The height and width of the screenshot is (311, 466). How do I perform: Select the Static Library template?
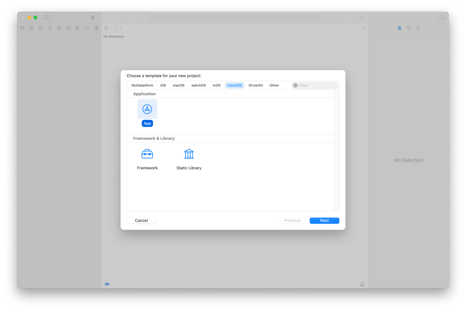pos(189,153)
